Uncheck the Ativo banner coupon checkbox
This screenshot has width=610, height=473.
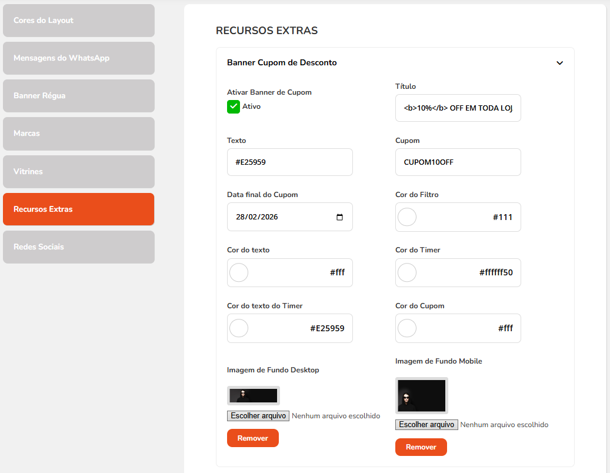(234, 106)
